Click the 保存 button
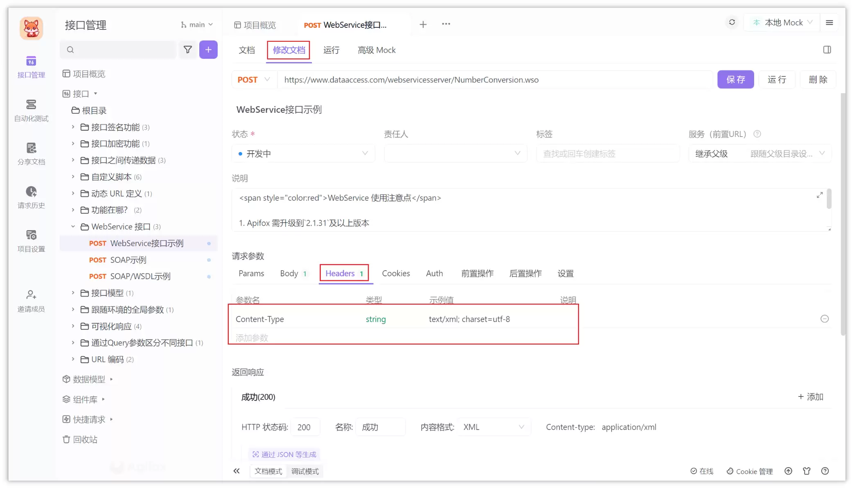The width and height of the screenshot is (854, 488). point(735,80)
